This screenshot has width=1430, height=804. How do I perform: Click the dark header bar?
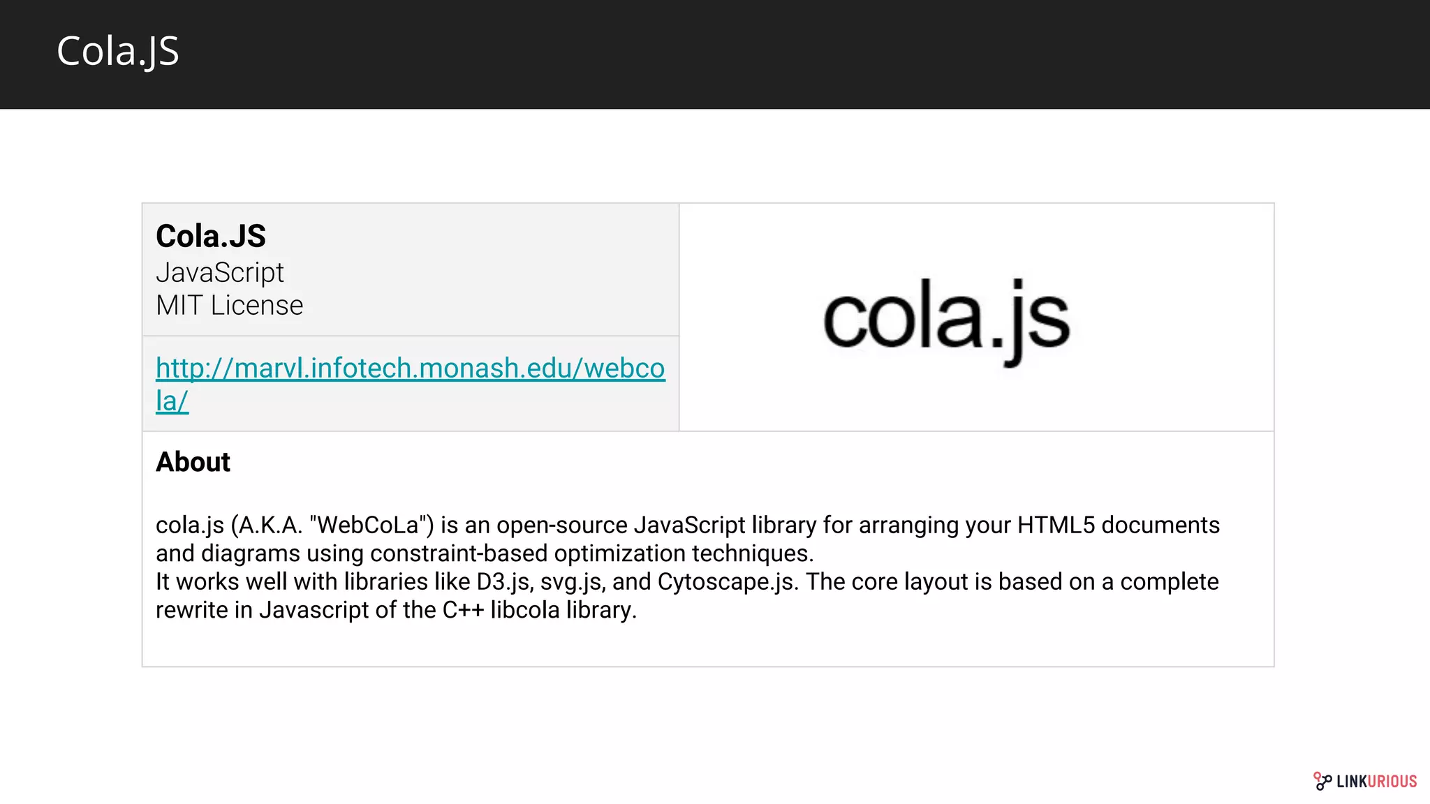(x=715, y=54)
